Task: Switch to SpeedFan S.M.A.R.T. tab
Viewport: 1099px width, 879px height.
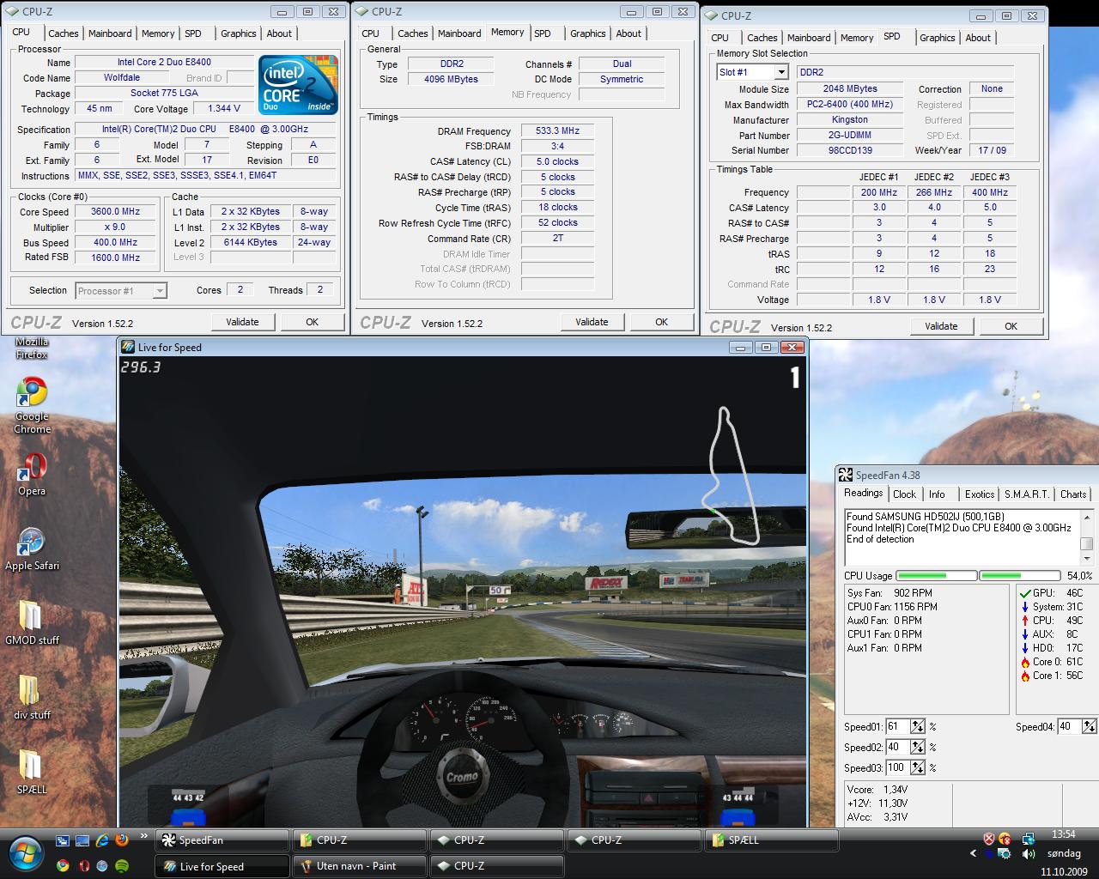Action: pyautogui.click(x=1027, y=494)
